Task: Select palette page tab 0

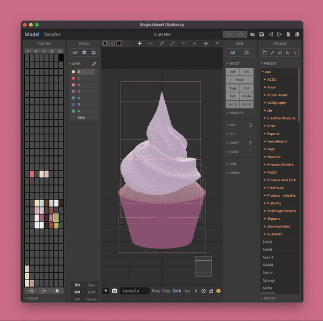Action: pyautogui.click(x=36, y=51)
